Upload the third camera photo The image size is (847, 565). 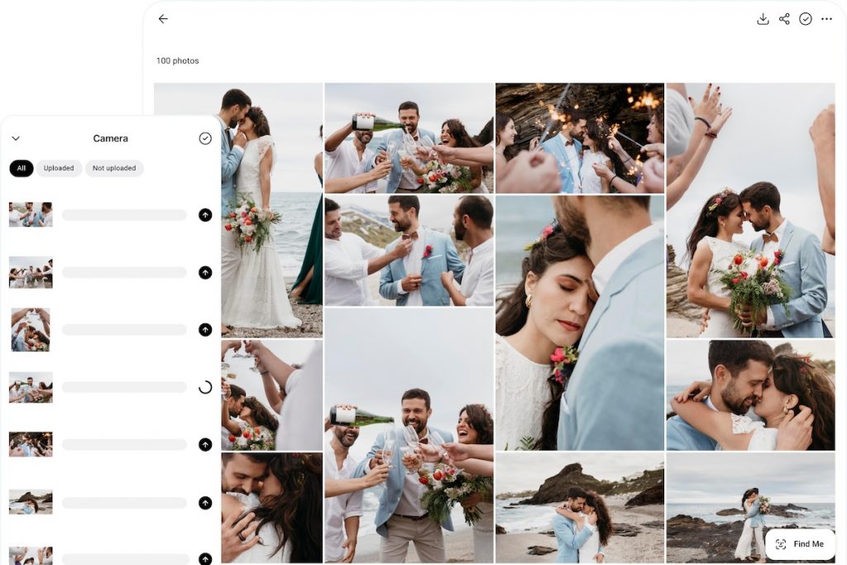tap(205, 329)
